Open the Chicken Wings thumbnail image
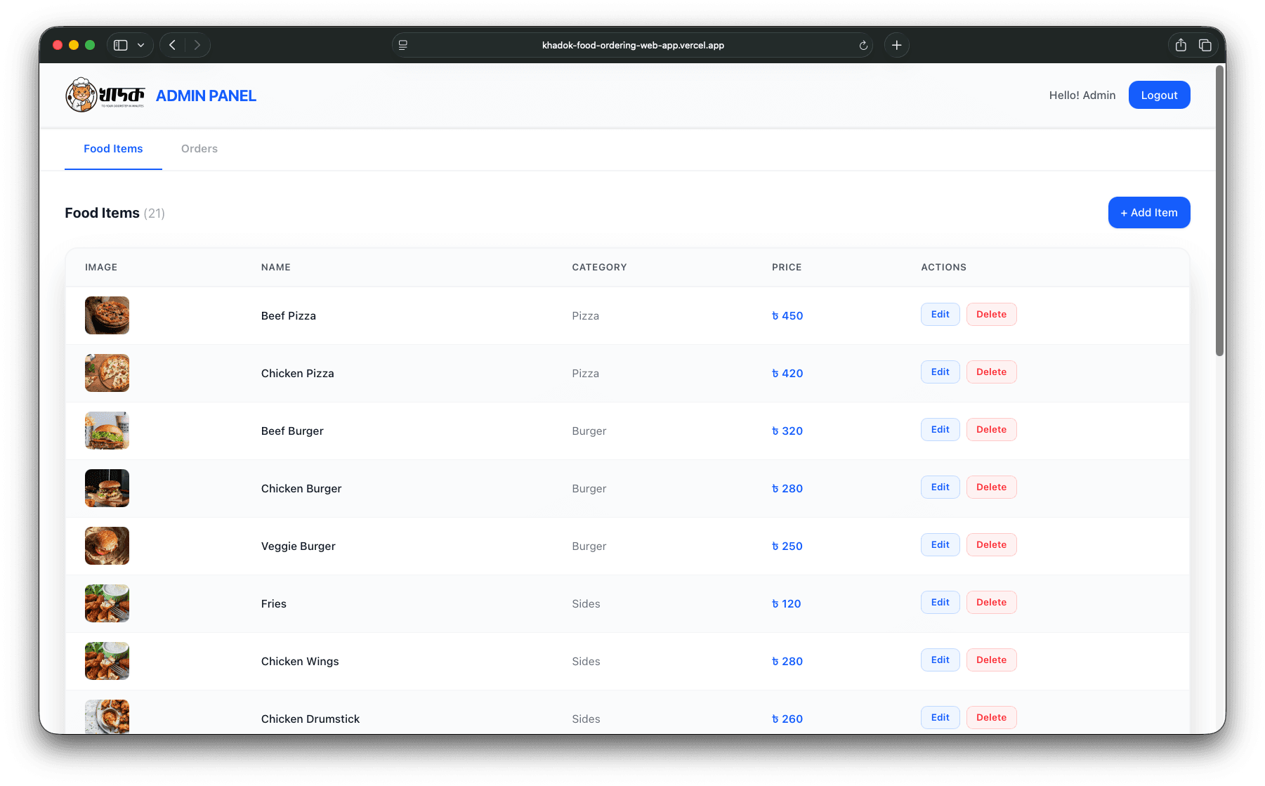1265x786 pixels. pyautogui.click(x=107, y=661)
